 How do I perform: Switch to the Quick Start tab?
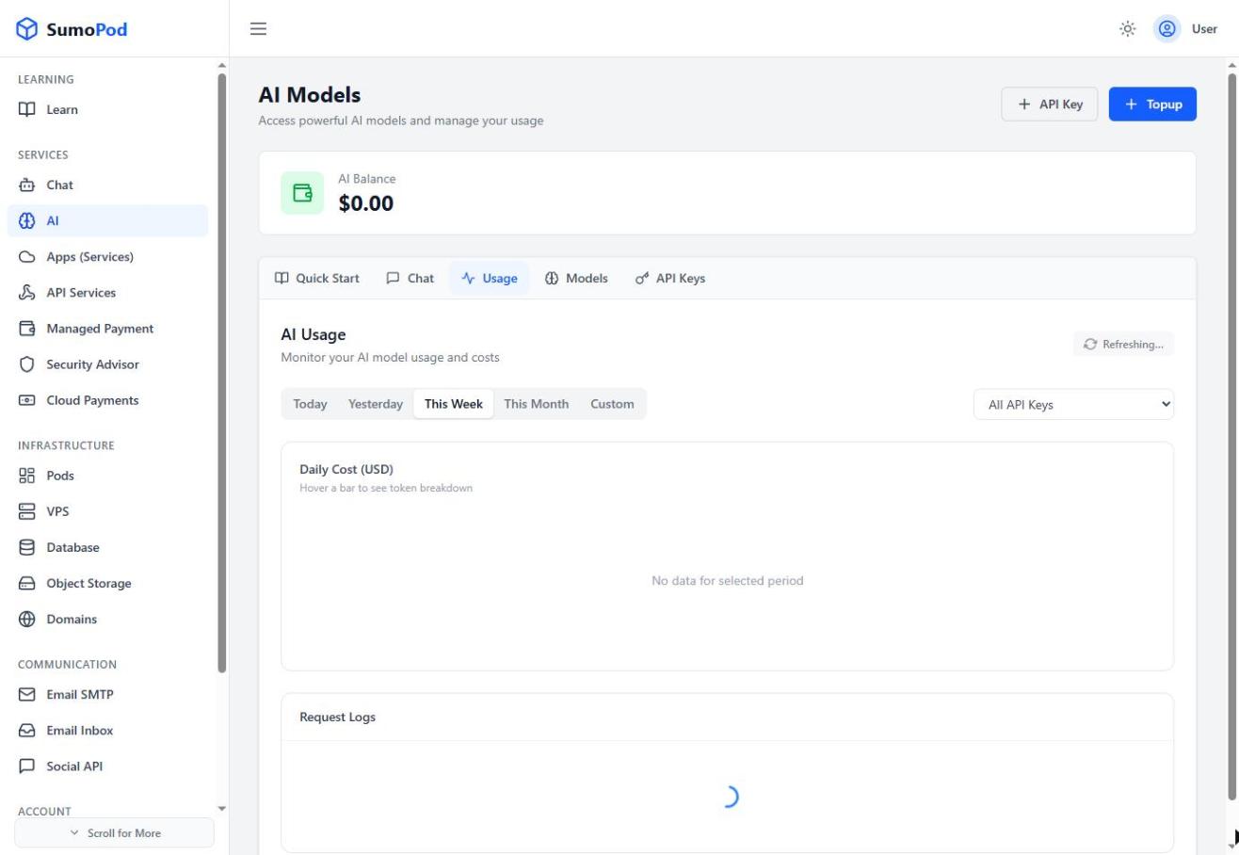316,278
